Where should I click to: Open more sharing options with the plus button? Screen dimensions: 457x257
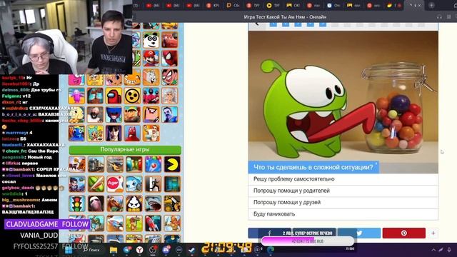point(433,233)
